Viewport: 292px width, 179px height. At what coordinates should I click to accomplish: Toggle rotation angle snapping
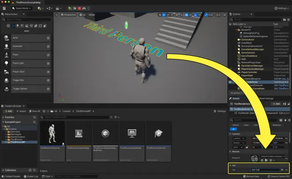point(196,15)
